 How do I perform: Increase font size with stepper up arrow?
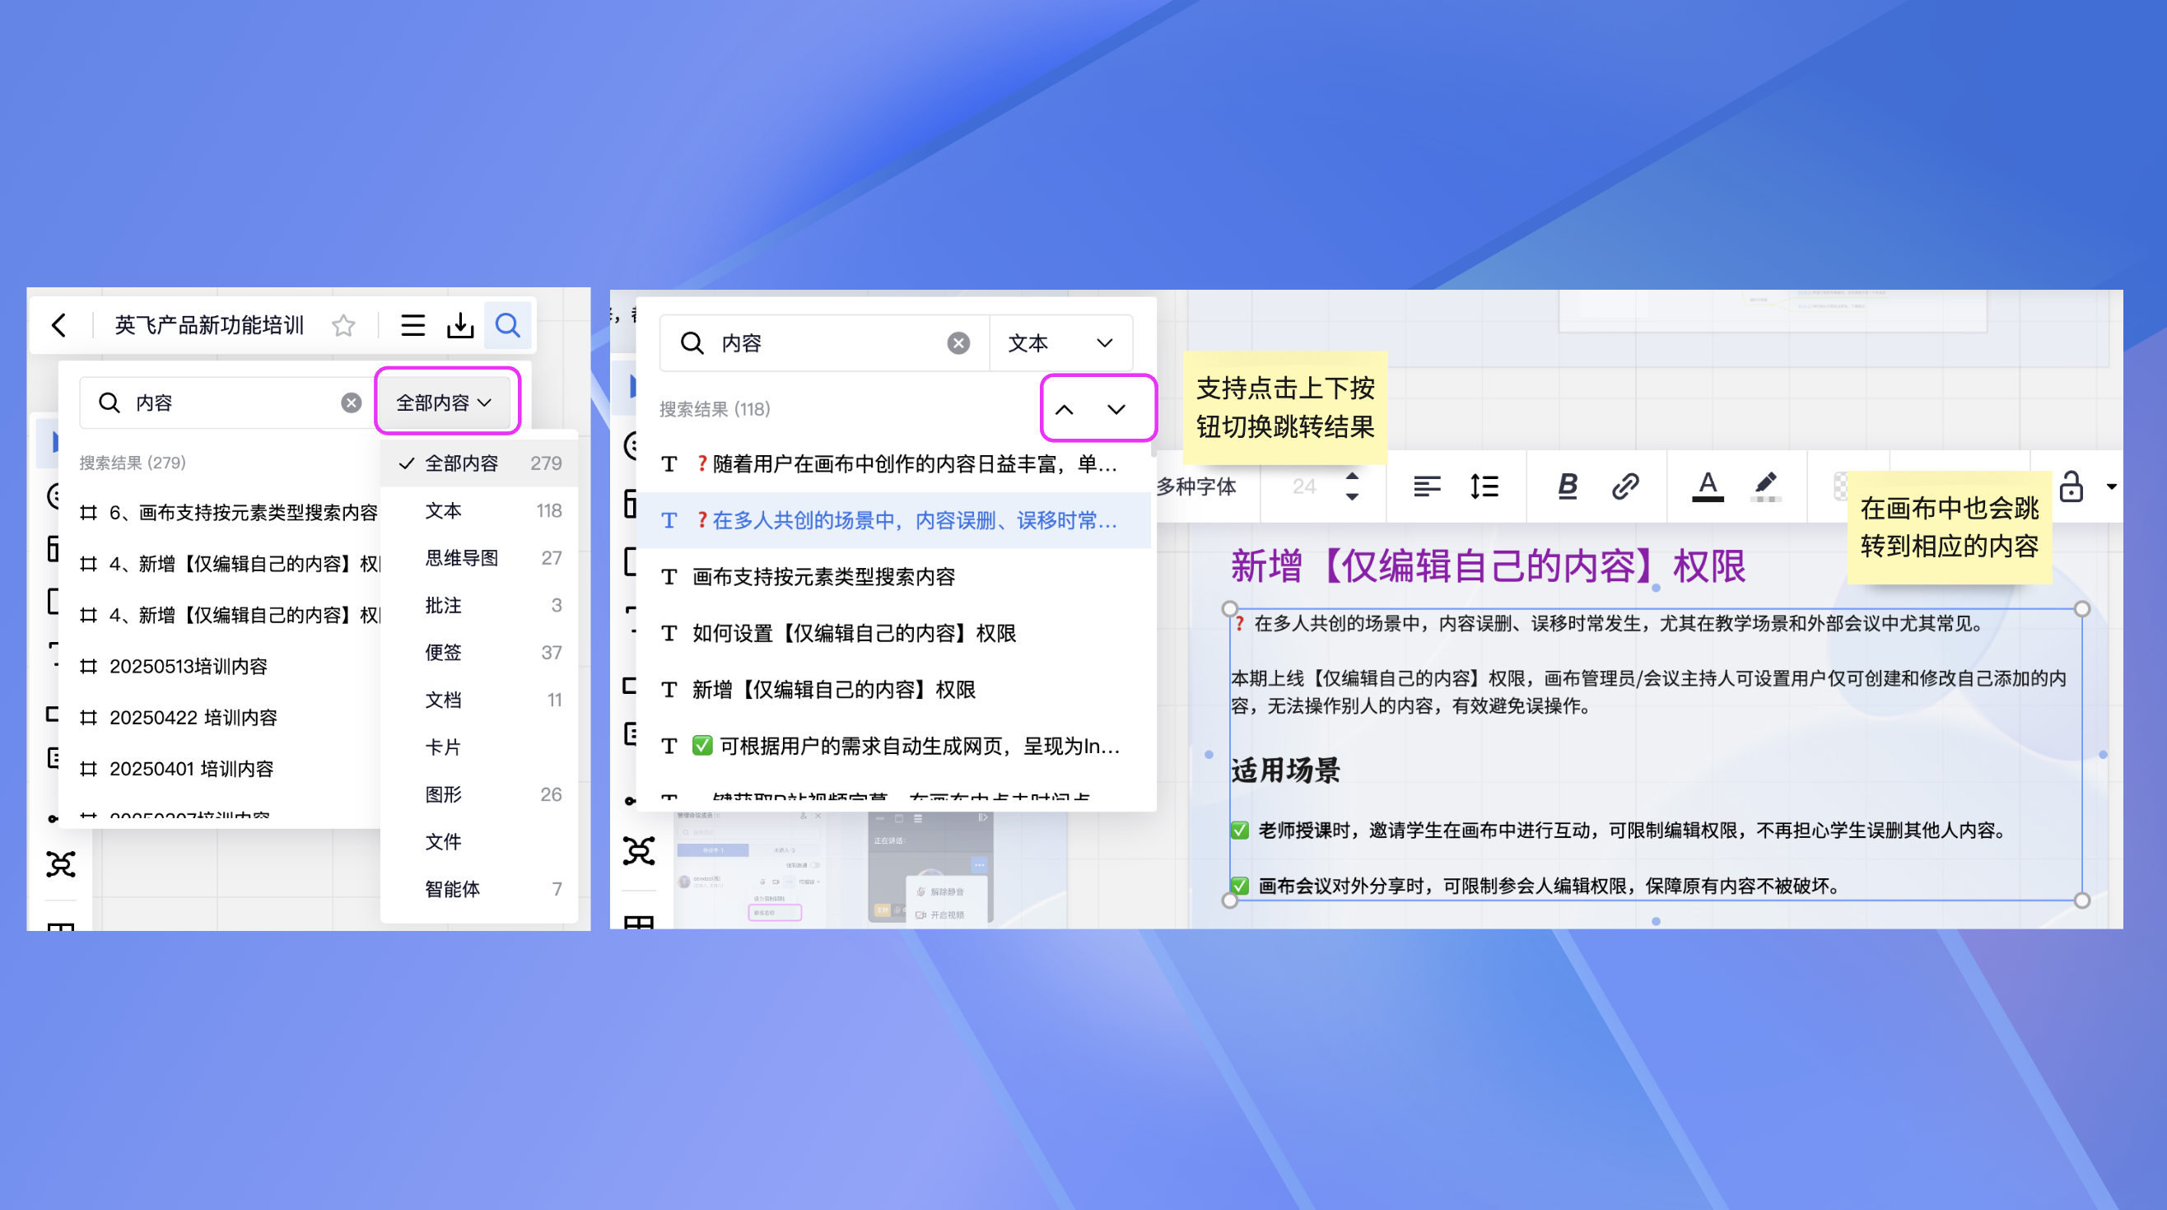(1352, 476)
